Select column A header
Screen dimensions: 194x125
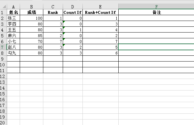point(13,7)
